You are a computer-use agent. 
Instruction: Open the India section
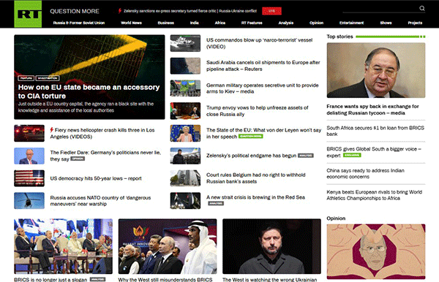point(195,23)
